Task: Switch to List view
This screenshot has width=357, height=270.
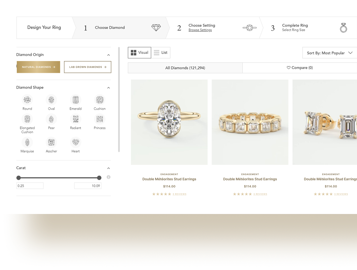Action: pyautogui.click(x=161, y=53)
